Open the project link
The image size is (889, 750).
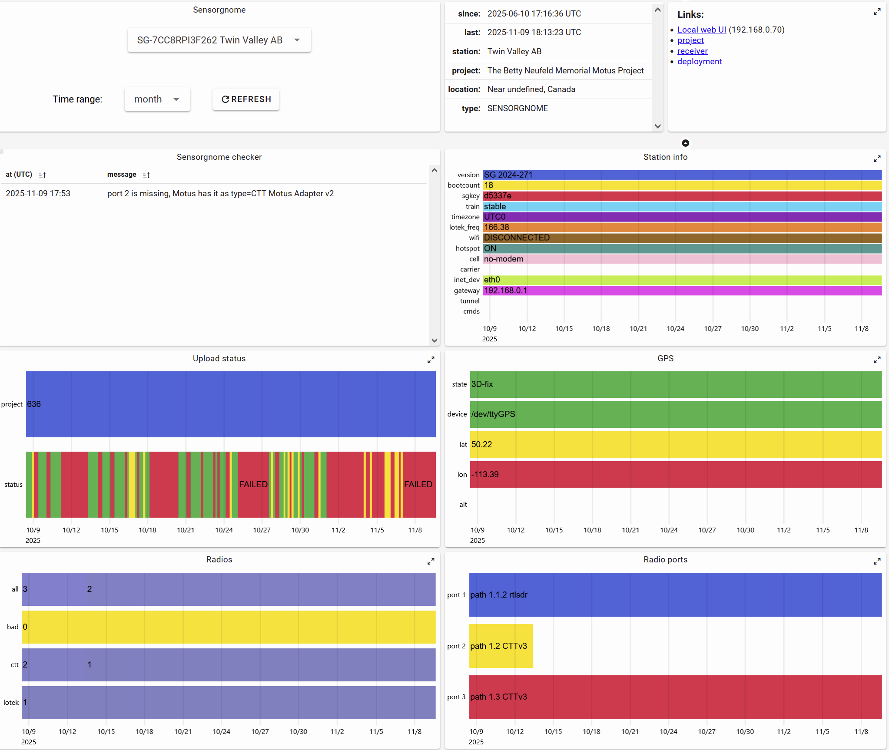coord(690,40)
